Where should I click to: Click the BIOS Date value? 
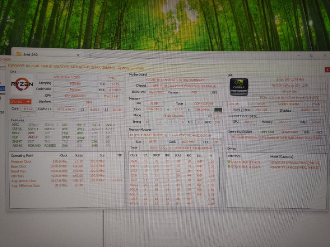click(157, 92)
